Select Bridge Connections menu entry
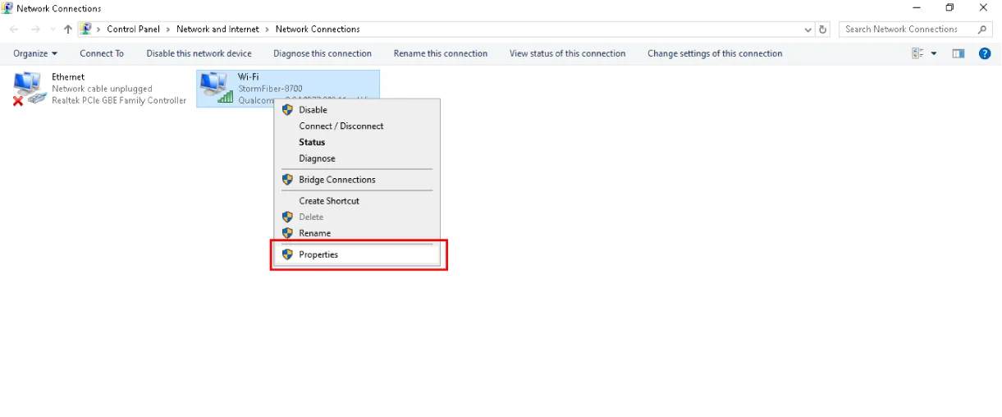The image size is (1002, 417). click(357, 180)
